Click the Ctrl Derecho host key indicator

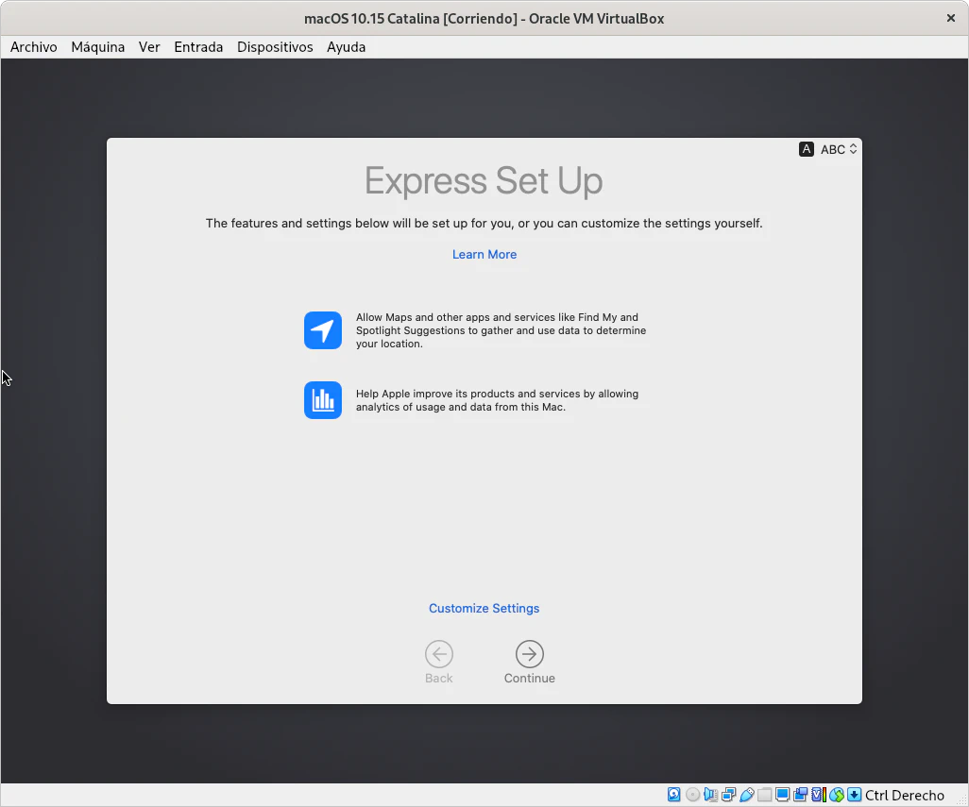tap(905, 795)
